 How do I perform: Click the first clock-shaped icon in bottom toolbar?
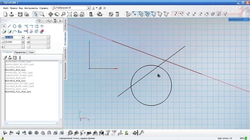(30, 133)
